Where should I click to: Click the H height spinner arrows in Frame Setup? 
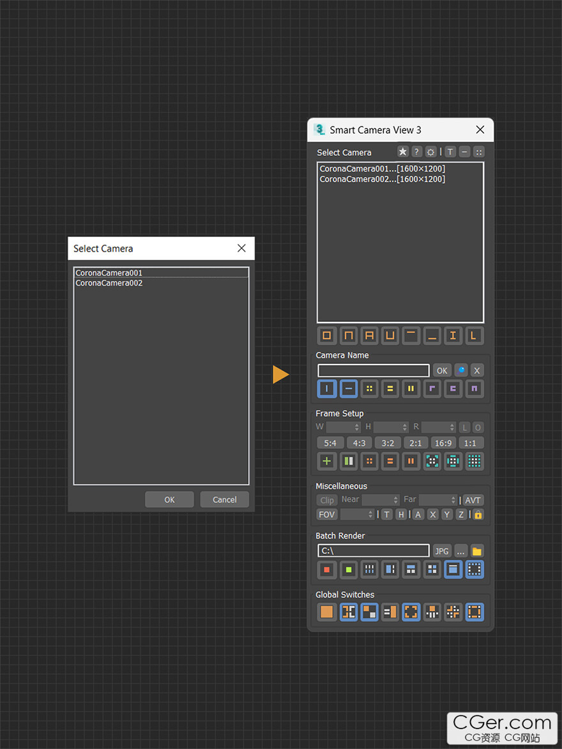point(405,427)
